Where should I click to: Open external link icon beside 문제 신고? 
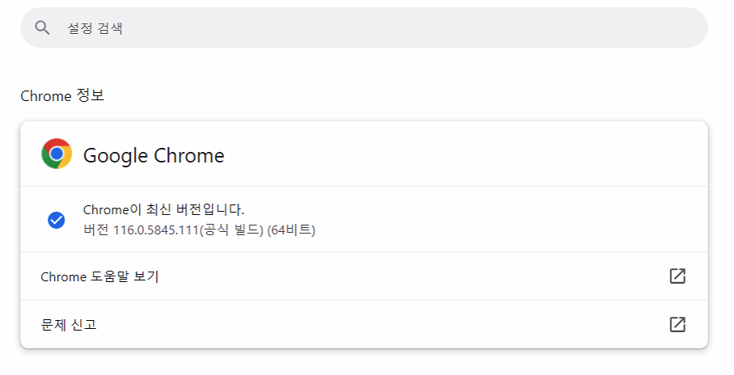click(677, 325)
